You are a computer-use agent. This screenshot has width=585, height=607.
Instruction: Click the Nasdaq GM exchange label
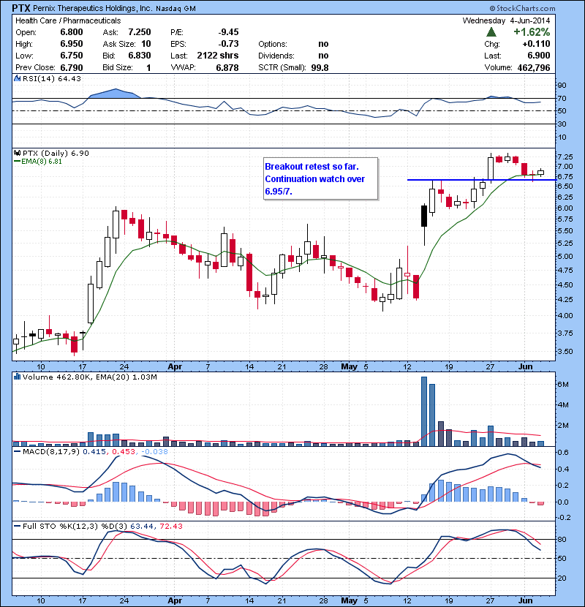(x=175, y=9)
